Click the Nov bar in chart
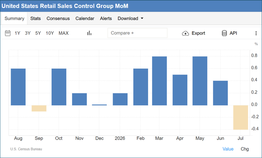The height and width of the screenshot is (158, 262). (x=79, y=99)
